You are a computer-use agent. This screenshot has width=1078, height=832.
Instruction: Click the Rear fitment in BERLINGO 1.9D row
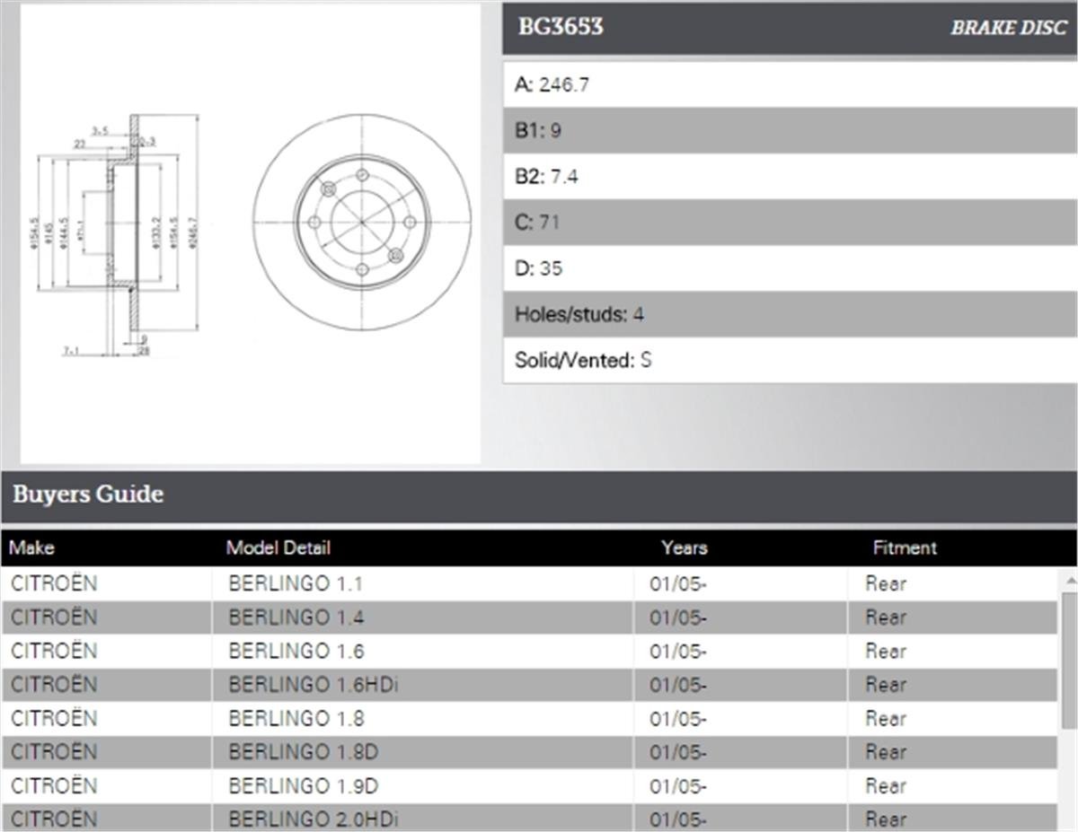(886, 785)
